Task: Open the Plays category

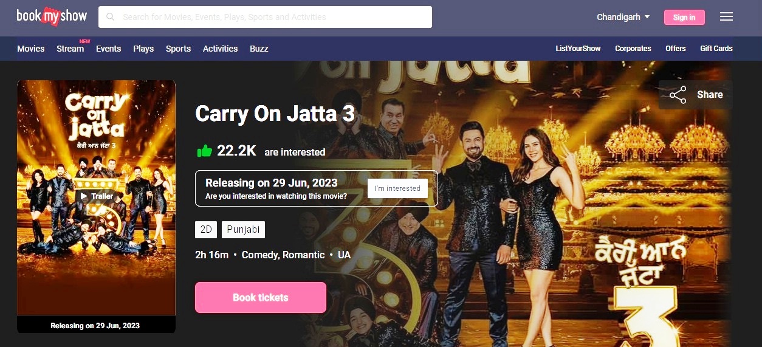Action: (x=143, y=49)
